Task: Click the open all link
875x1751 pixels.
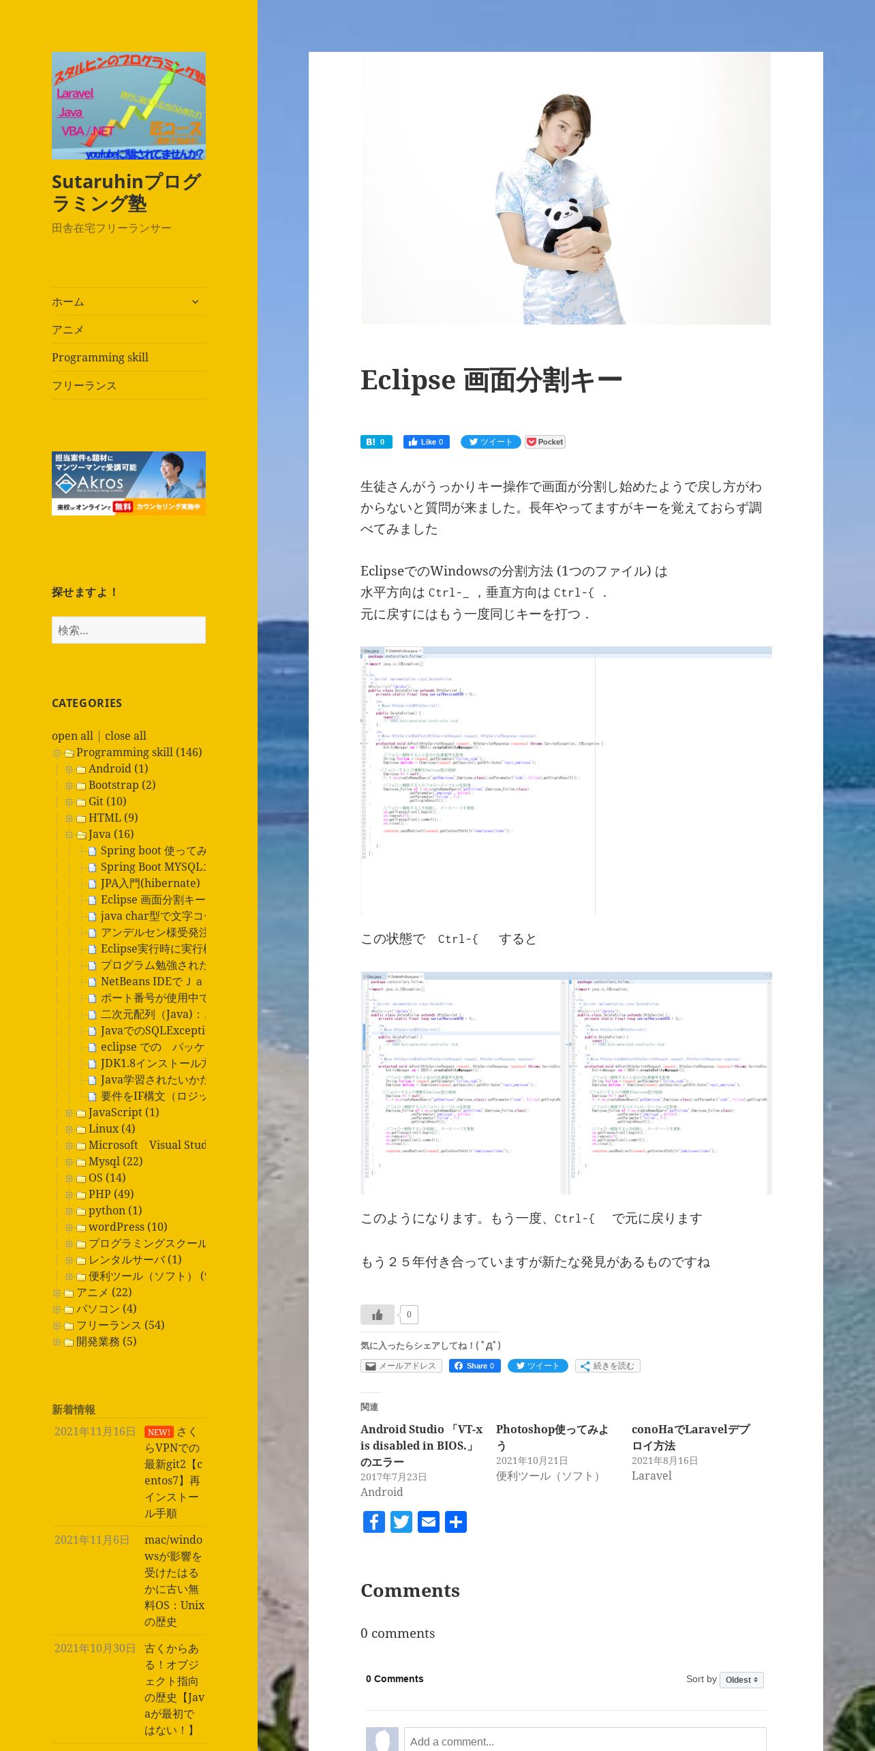Action: (x=72, y=736)
